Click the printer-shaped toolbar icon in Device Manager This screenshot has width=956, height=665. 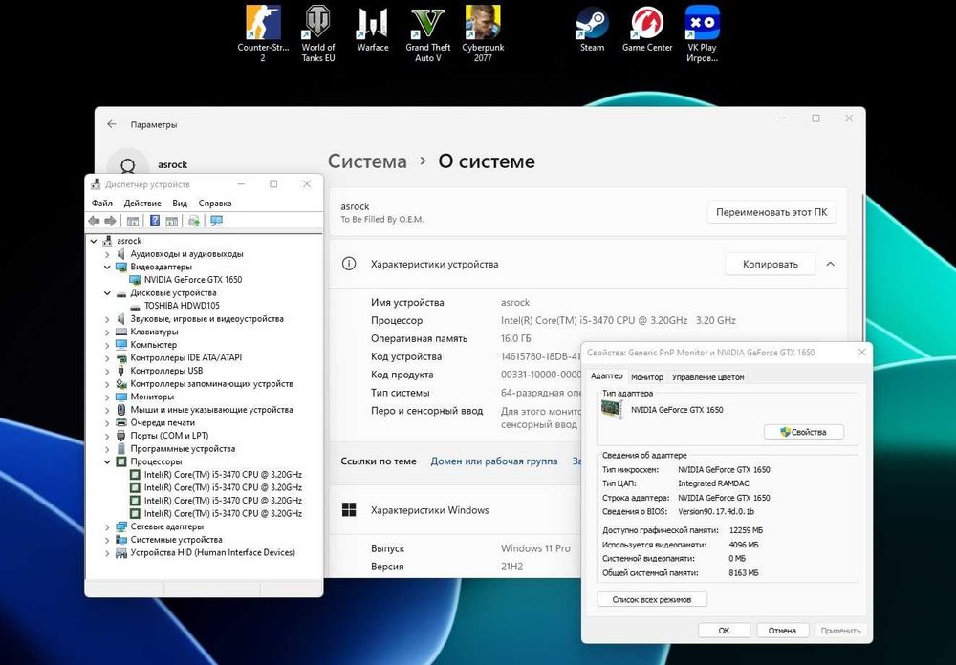pyautogui.click(x=194, y=221)
